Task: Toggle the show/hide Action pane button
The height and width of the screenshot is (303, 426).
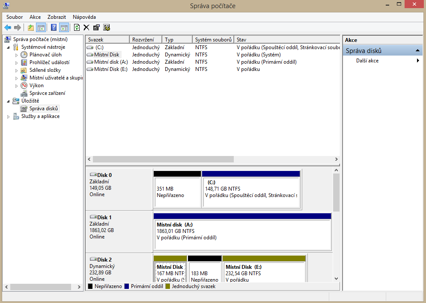Action: coord(64,28)
